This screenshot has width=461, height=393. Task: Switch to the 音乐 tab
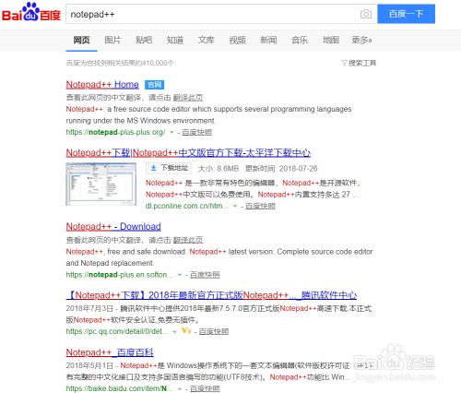pos(300,40)
